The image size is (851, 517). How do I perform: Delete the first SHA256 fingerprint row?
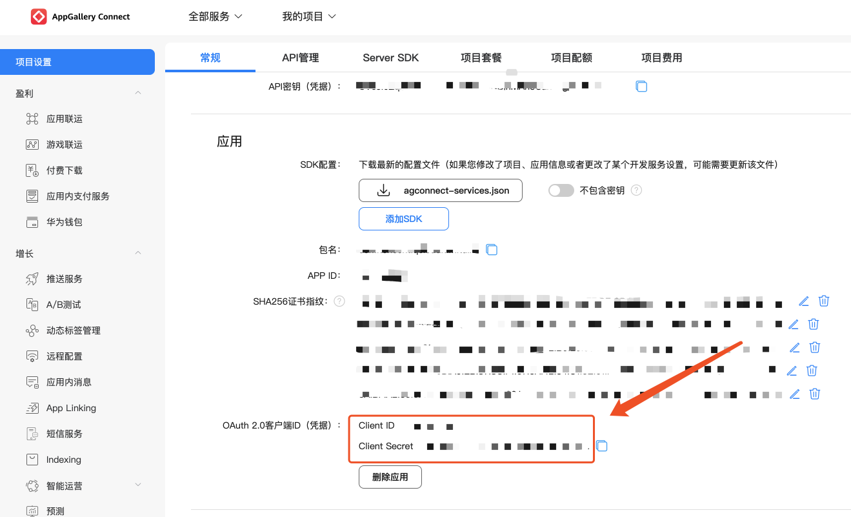pyautogui.click(x=824, y=301)
